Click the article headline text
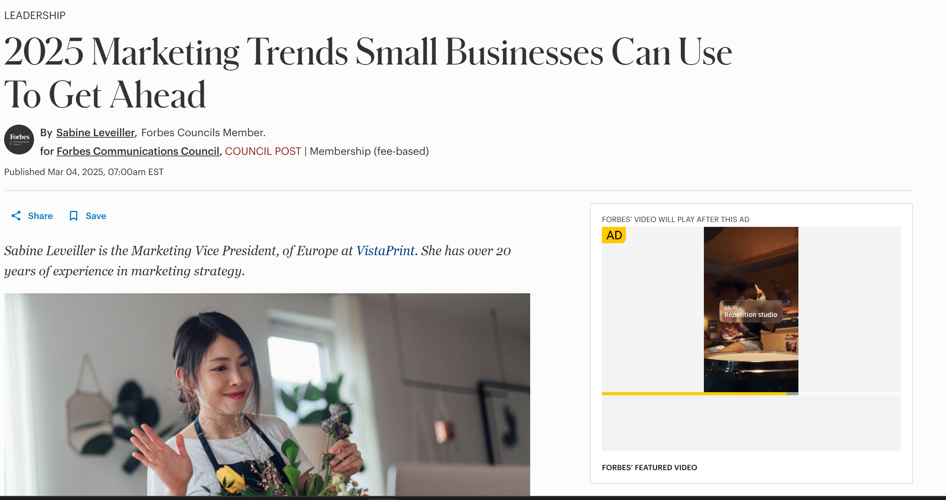 [368, 73]
